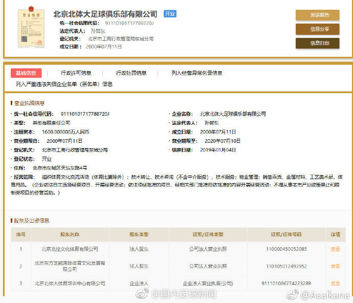The image size is (353, 303).
Task: Click the business license thumbnail image
Action: pyautogui.click(x=31, y=27)
